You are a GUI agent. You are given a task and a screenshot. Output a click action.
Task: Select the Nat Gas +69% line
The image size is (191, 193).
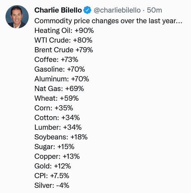coord(59,89)
